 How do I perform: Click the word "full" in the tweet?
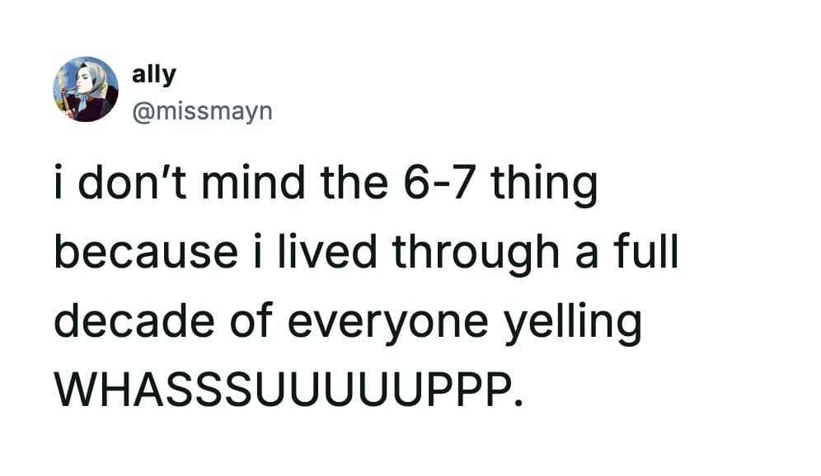(649, 252)
